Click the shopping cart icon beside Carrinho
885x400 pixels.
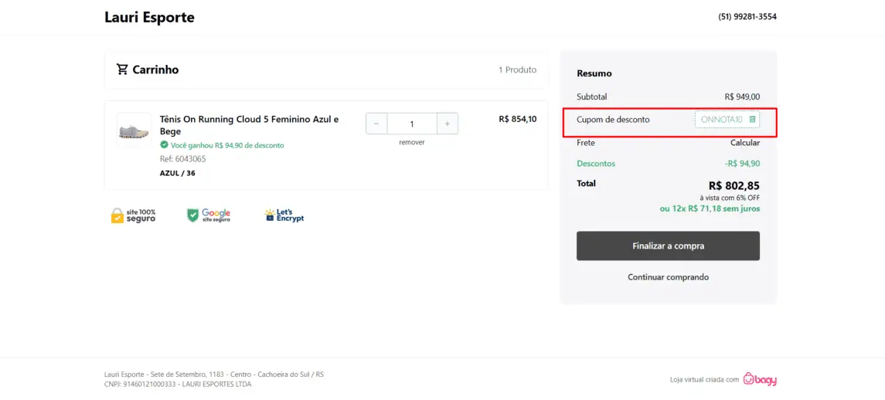122,69
